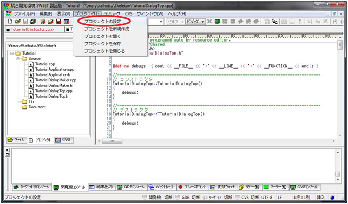Screen dimensions: 348x204
Task: Select プロジェクトを新規作成 menu entry
Action: [110, 29]
